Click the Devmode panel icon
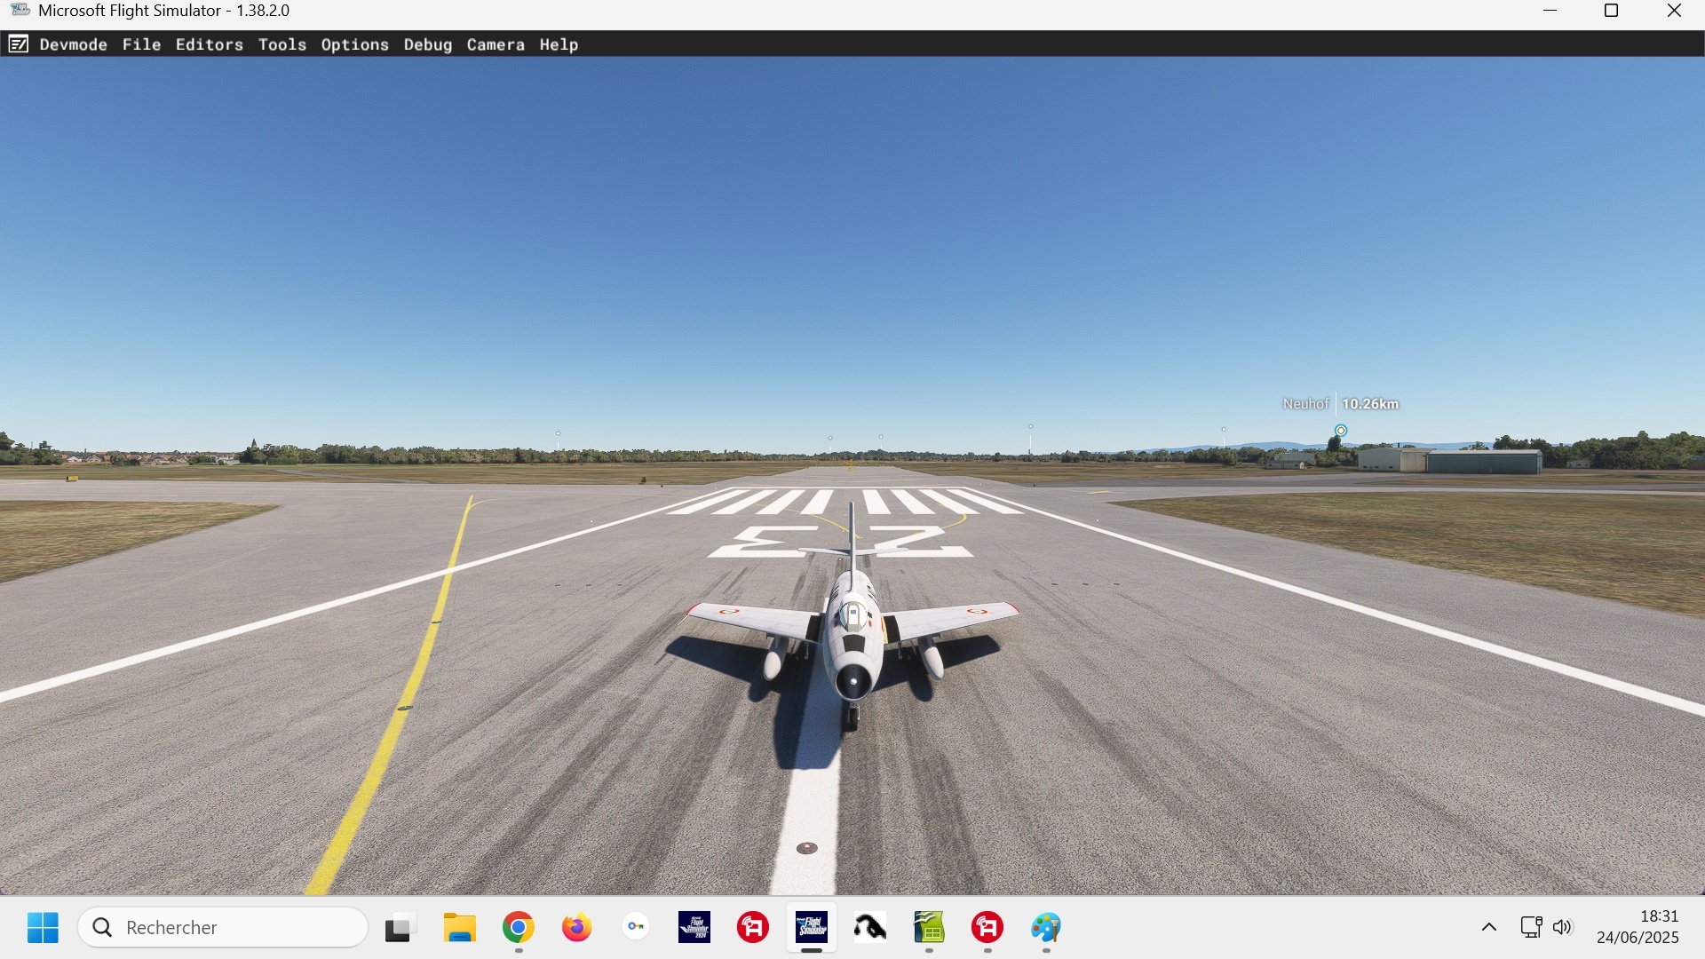The height and width of the screenshot is (959, 1705). [x=18, y=44]
